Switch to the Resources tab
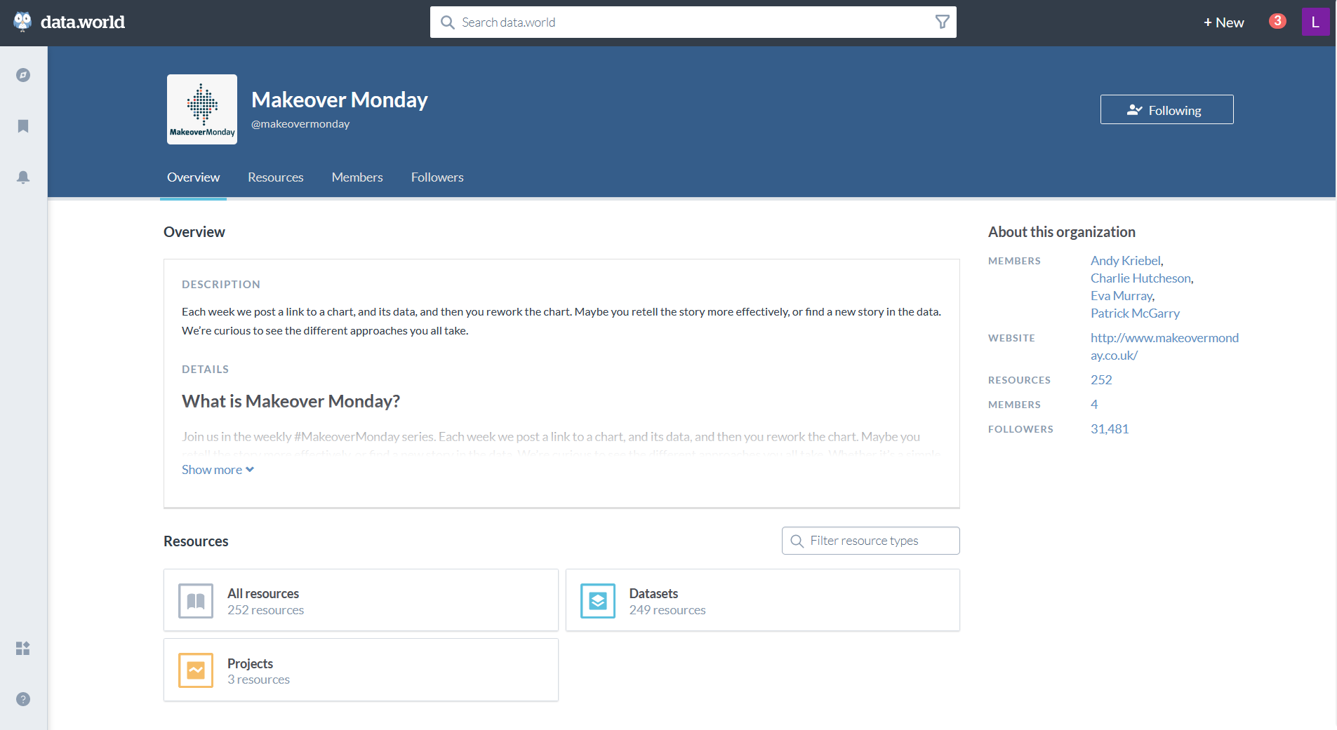This screenshot has width=1337, height=730. click(x=276, y=177)
